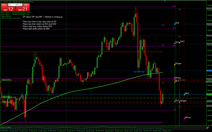Click the 161.8 Fibonacci level label

tap(174, 6)
